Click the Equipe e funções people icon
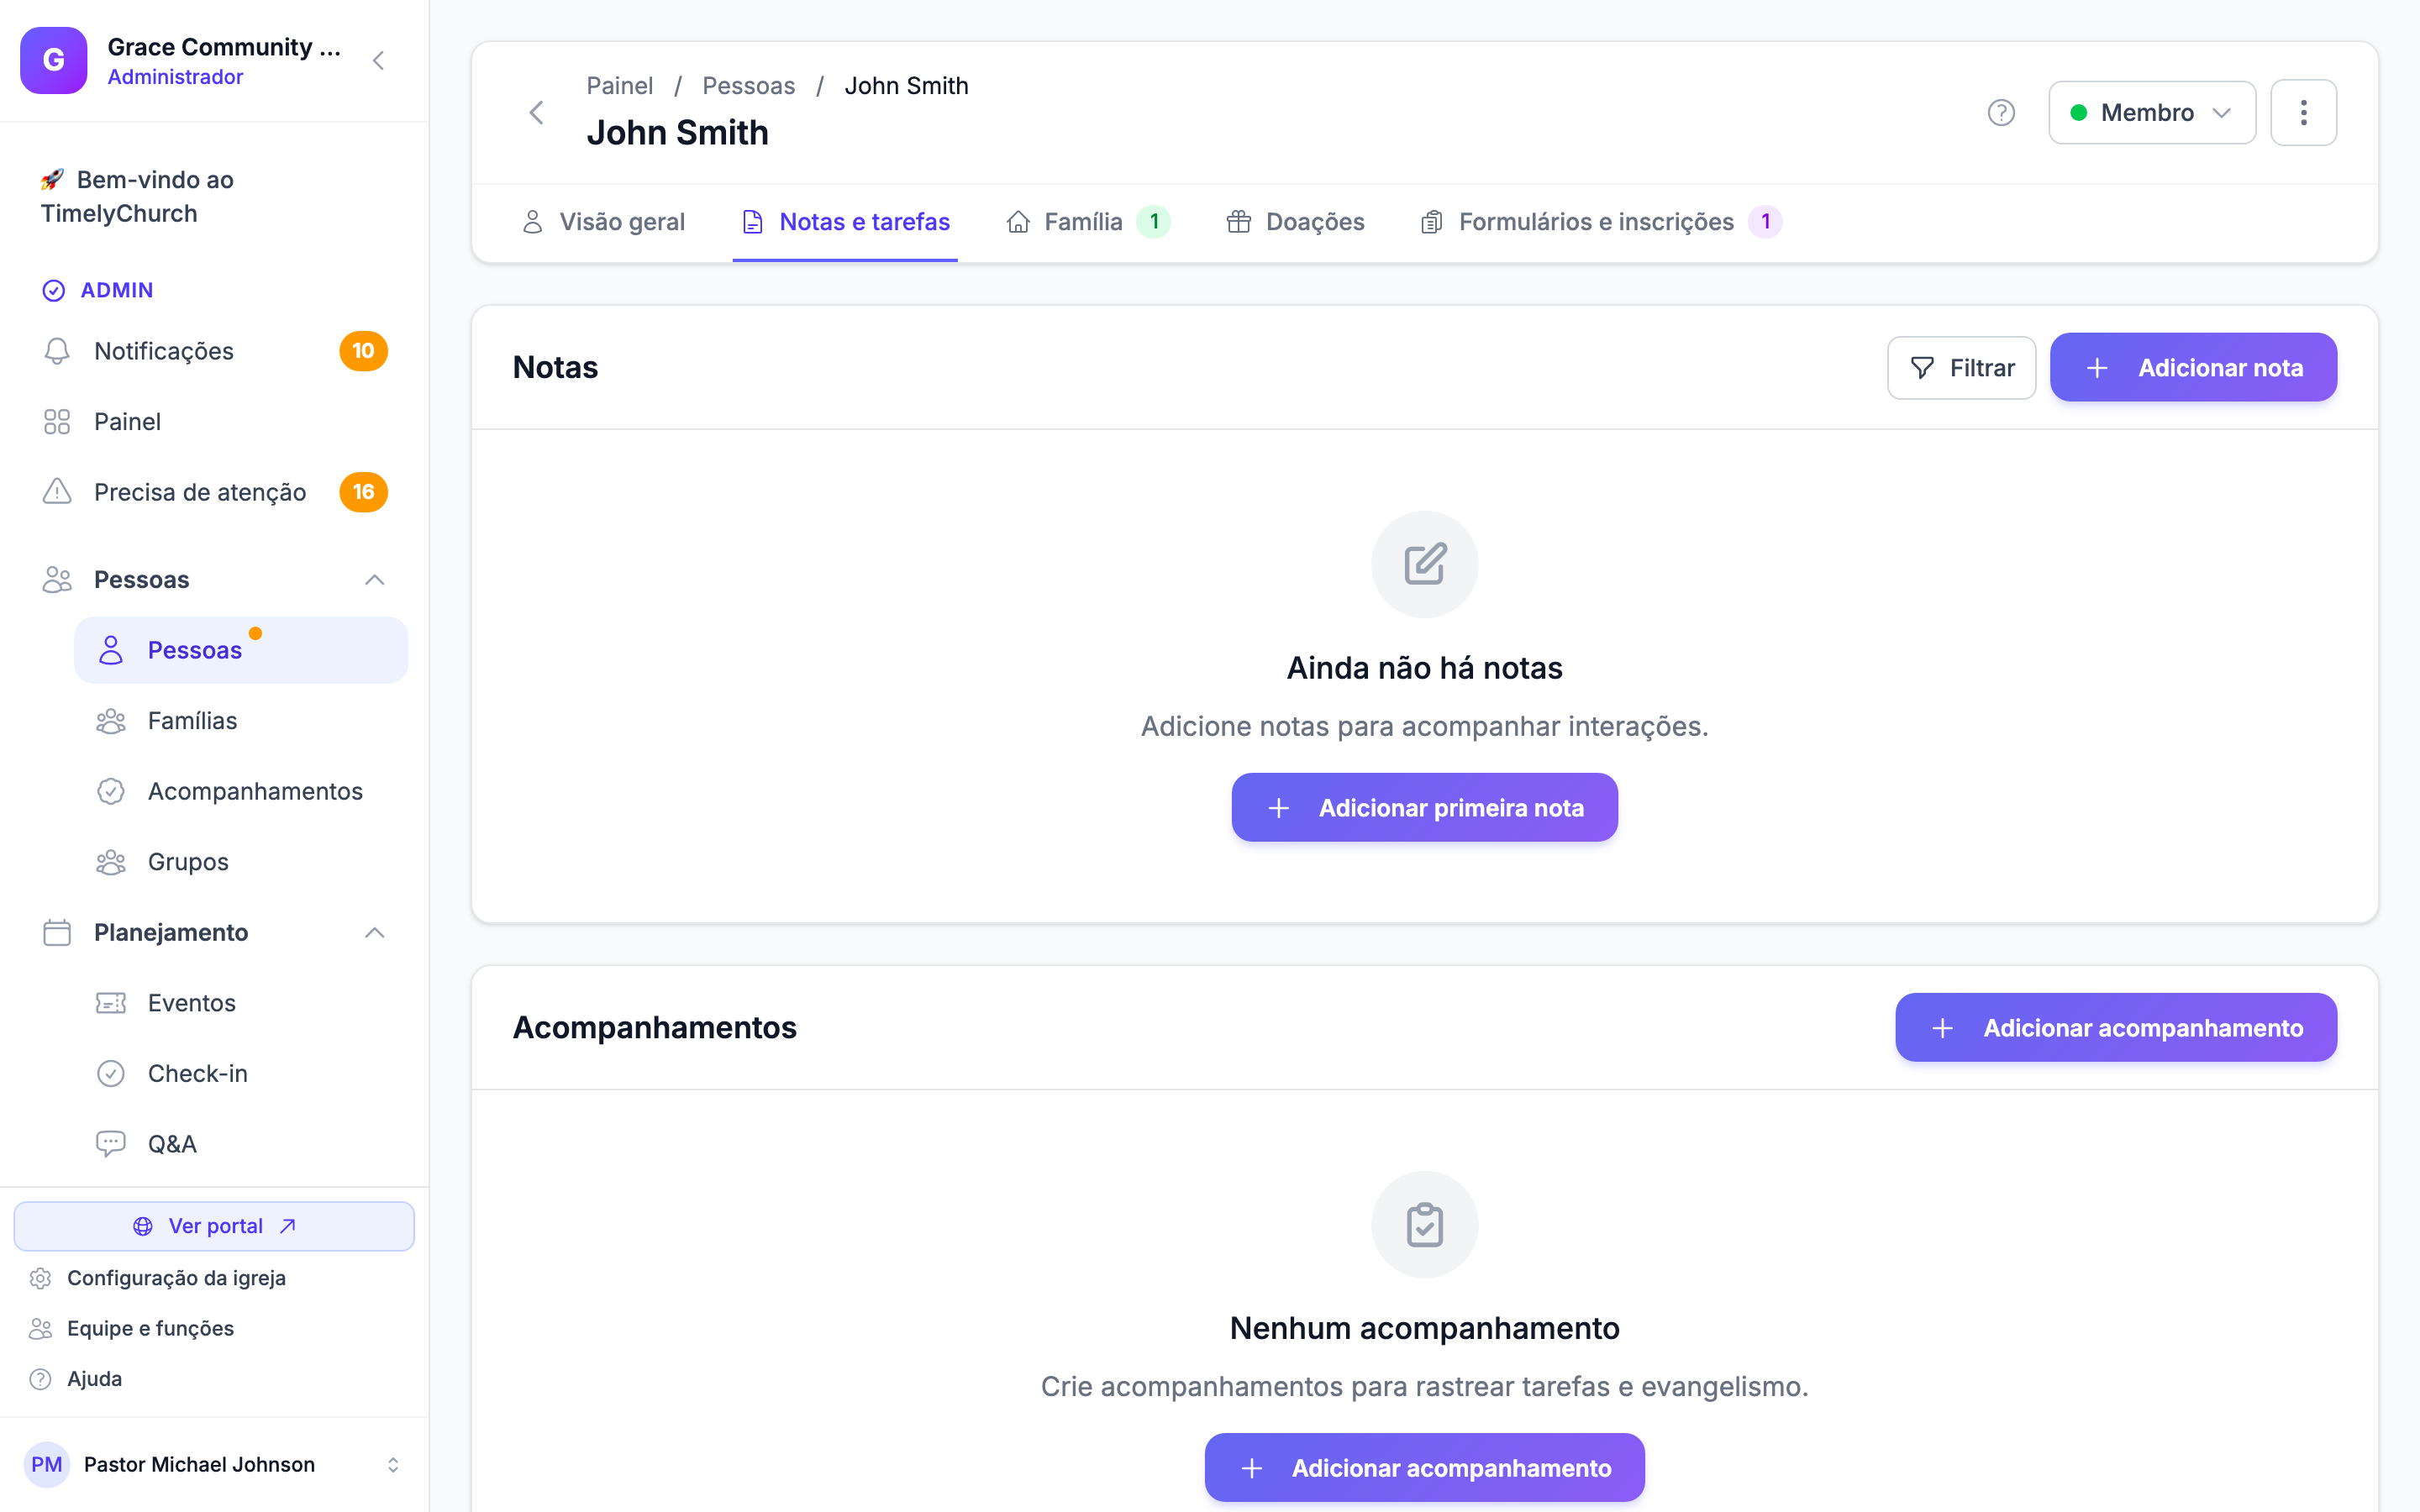Screen dimensions: 2420x1512 coord(40,1328)
